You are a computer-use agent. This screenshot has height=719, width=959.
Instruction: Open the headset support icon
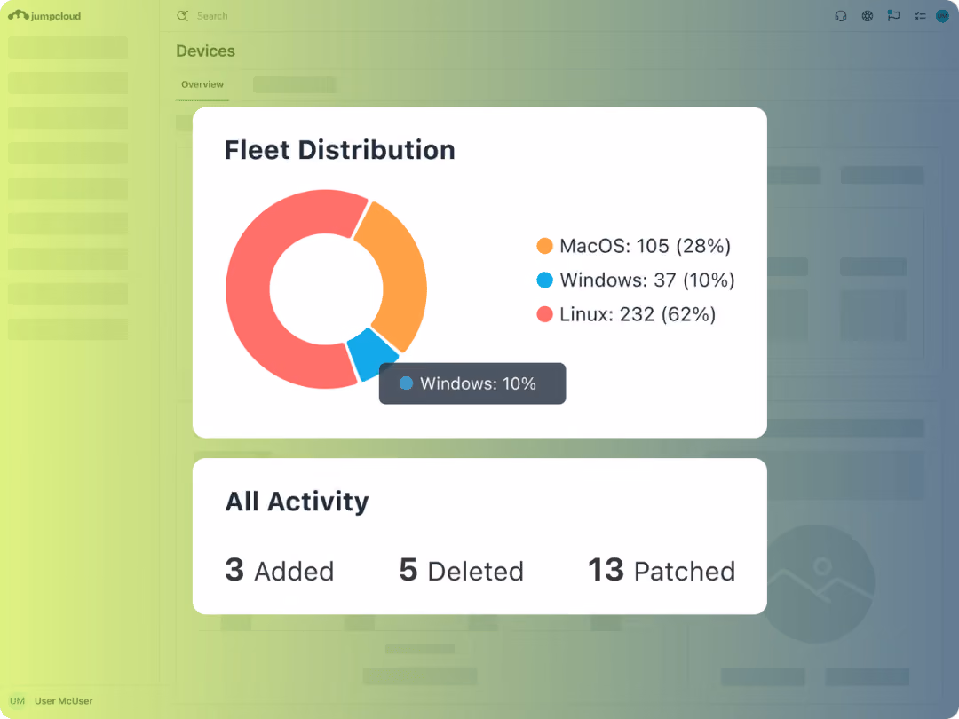(840, 16)
